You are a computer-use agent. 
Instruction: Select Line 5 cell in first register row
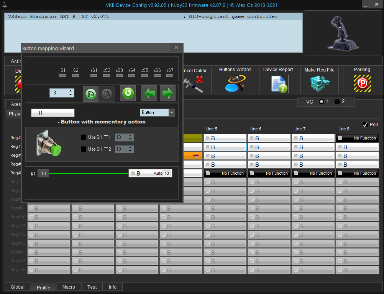[225, 138]
